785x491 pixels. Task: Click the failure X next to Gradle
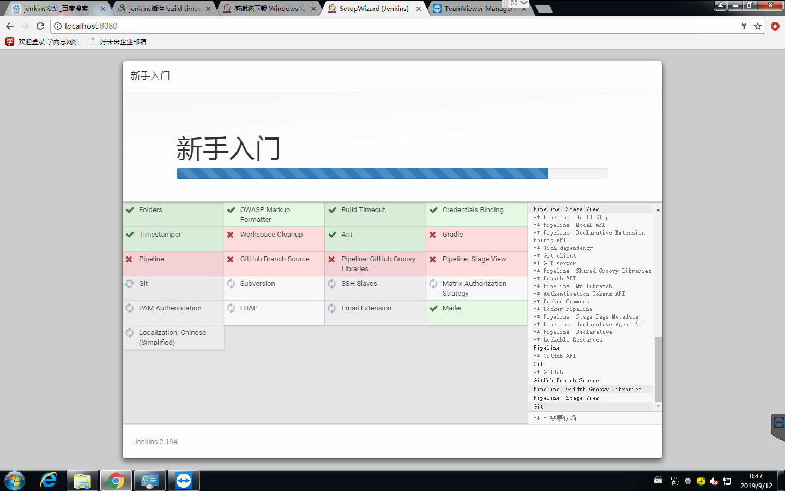coord(433,235)
